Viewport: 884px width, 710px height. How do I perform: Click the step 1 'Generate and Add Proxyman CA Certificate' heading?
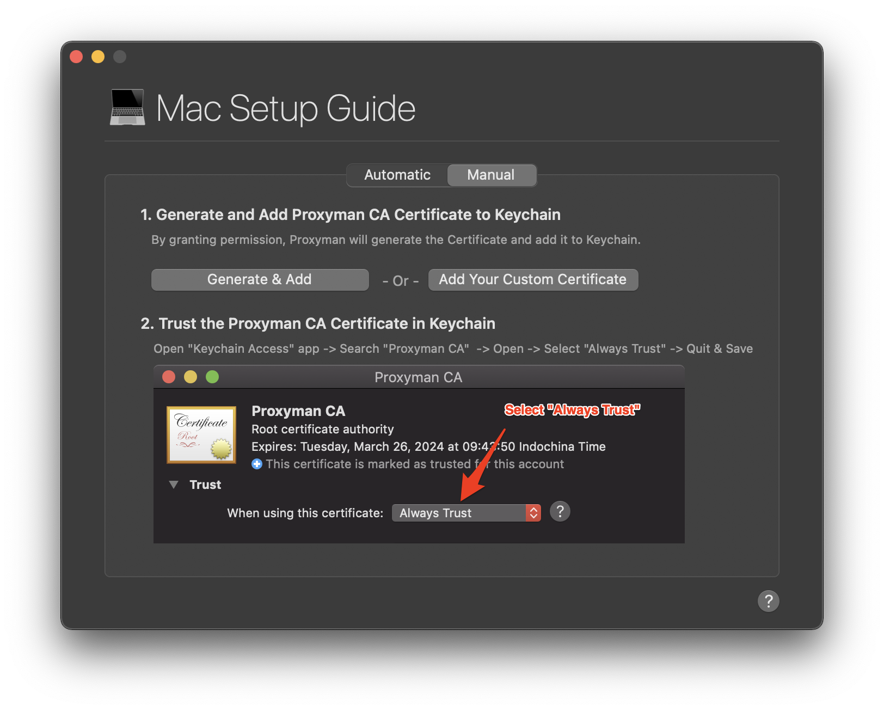click(x=351, y=215)
